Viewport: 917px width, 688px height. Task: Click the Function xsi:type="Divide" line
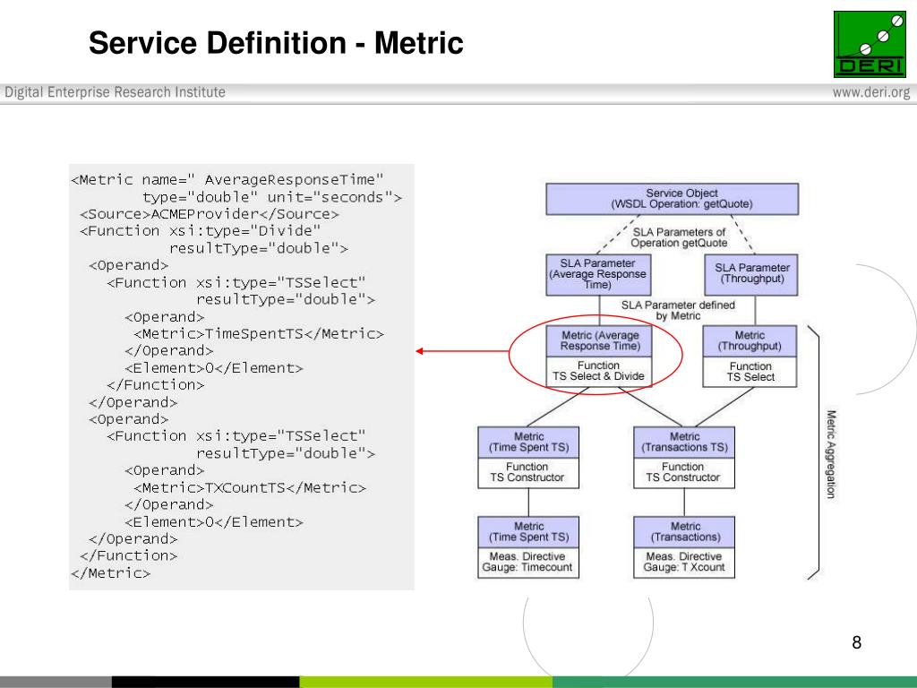[x=201, y=231]
